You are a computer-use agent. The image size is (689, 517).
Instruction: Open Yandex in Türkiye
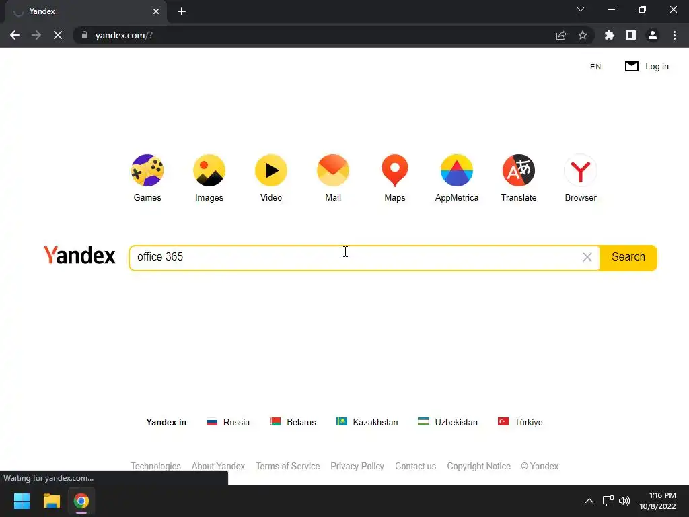pyautogui.click(x=520, y=422)
